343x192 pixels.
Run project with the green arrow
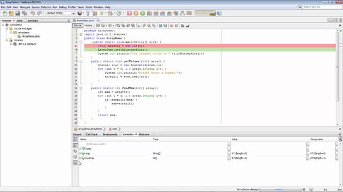tap(102, 13)
